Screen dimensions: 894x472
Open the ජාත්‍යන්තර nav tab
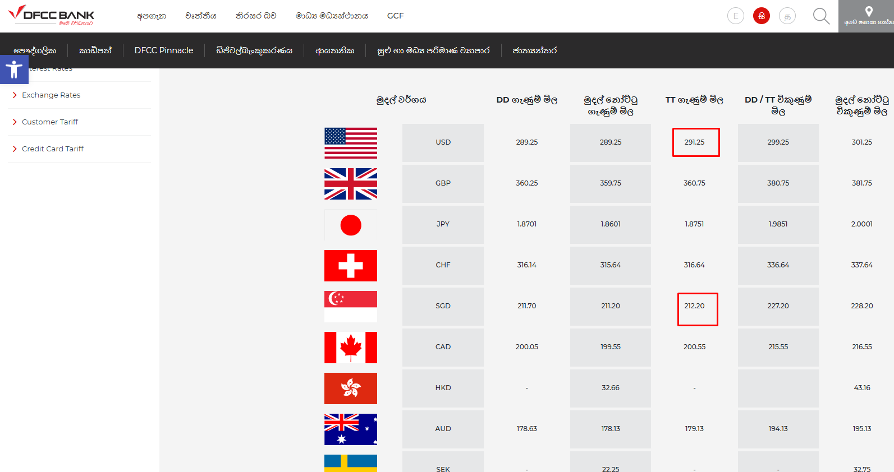535,50
